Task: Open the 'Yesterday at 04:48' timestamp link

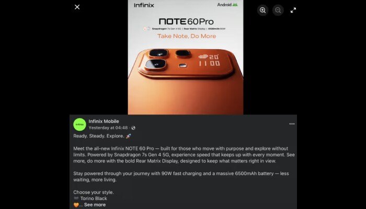Action: (x=108, y=128)
